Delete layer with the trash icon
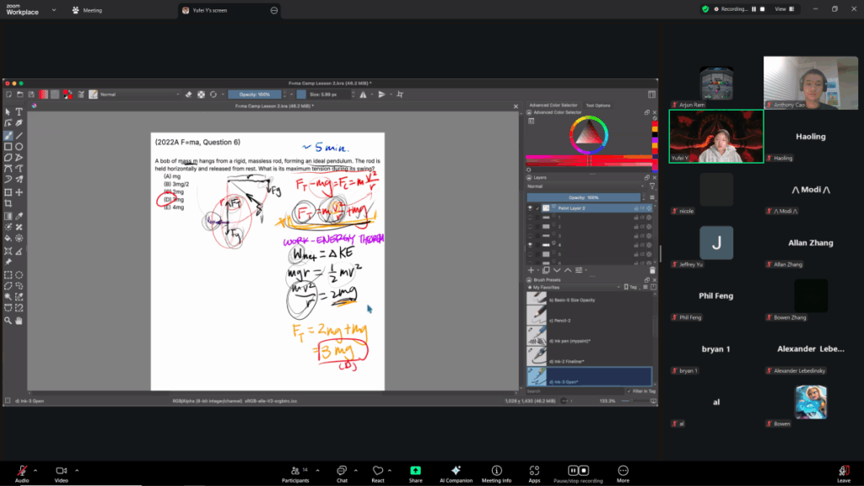Image resolution: width=864 pixels, height=486 pixels. (652, 270)
